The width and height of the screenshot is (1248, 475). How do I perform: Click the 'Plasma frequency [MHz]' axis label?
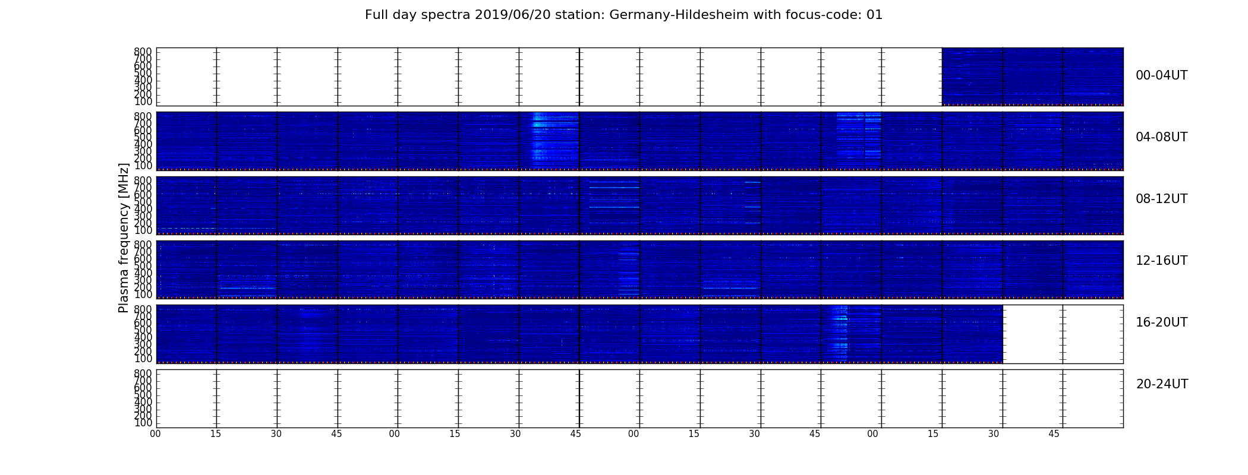point(124,237)
